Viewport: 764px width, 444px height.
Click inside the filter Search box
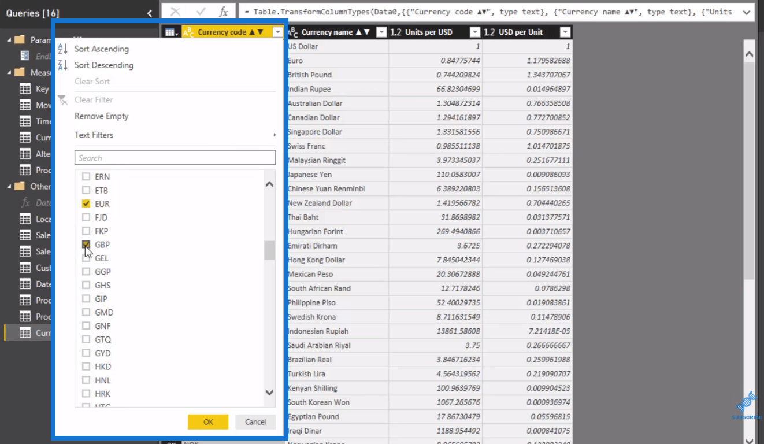tap(175, 158)
